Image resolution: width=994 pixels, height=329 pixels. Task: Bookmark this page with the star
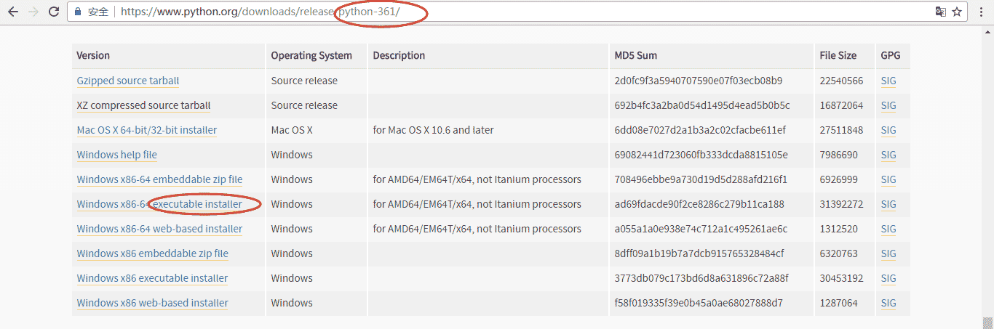click(957, 12)
